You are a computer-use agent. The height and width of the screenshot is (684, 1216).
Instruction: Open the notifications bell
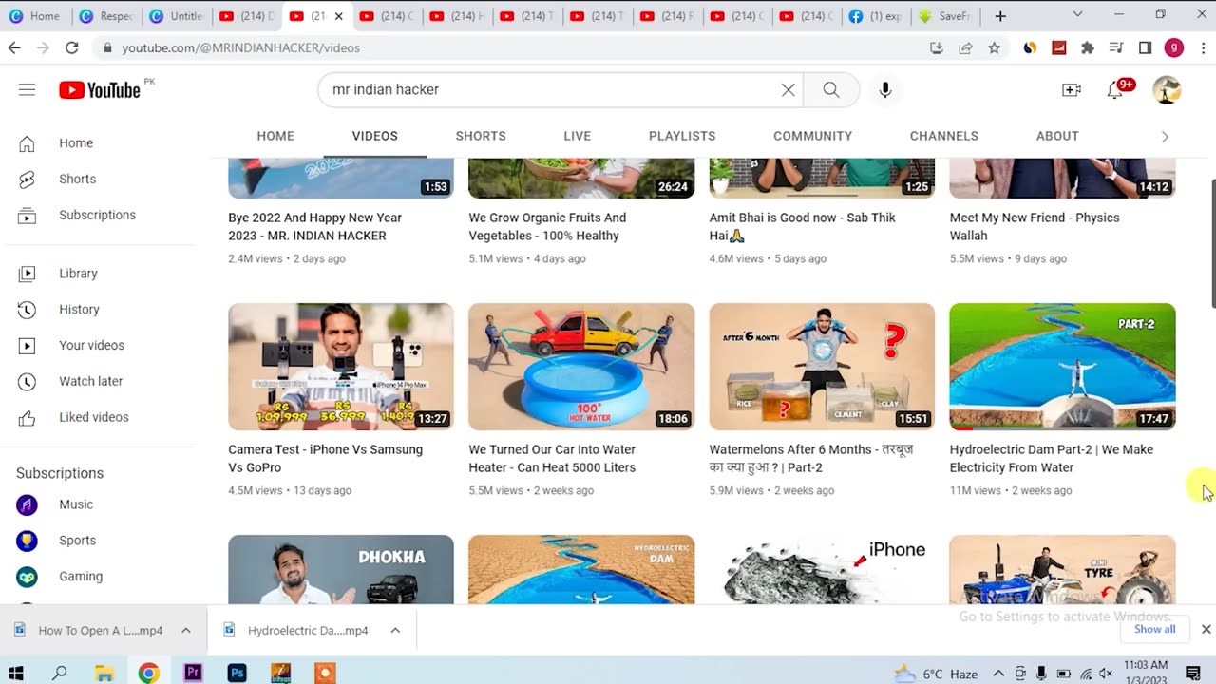1116,89
